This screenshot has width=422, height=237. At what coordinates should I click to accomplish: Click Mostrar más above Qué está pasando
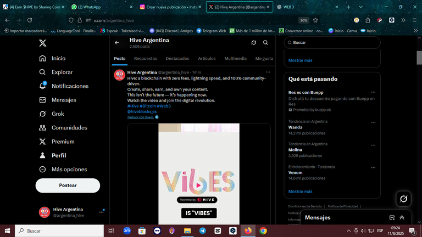point(301,60)
